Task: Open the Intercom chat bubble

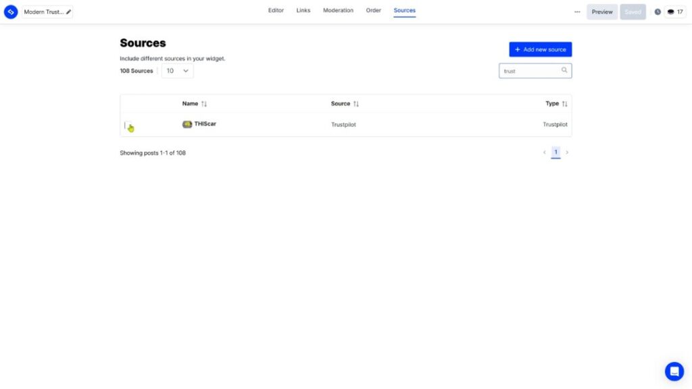Action: 674,371
